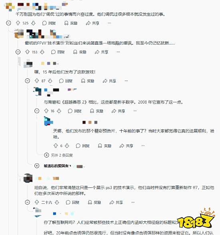Open the reply bubble on the 87-vote comment
The width and height of the screenshot is (220, 235).
tap(66, 81)
